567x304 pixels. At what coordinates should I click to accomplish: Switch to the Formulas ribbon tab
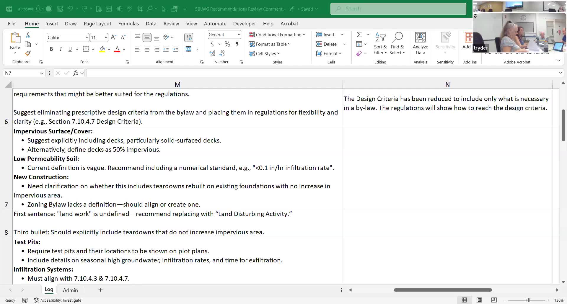coord(128,24)
